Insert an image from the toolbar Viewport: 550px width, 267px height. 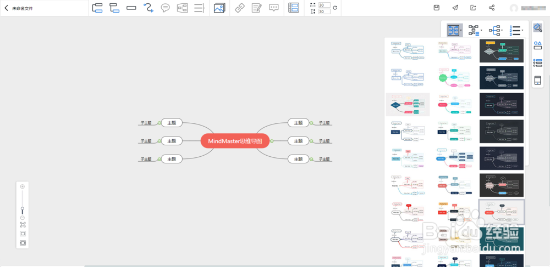click(219, 8)
